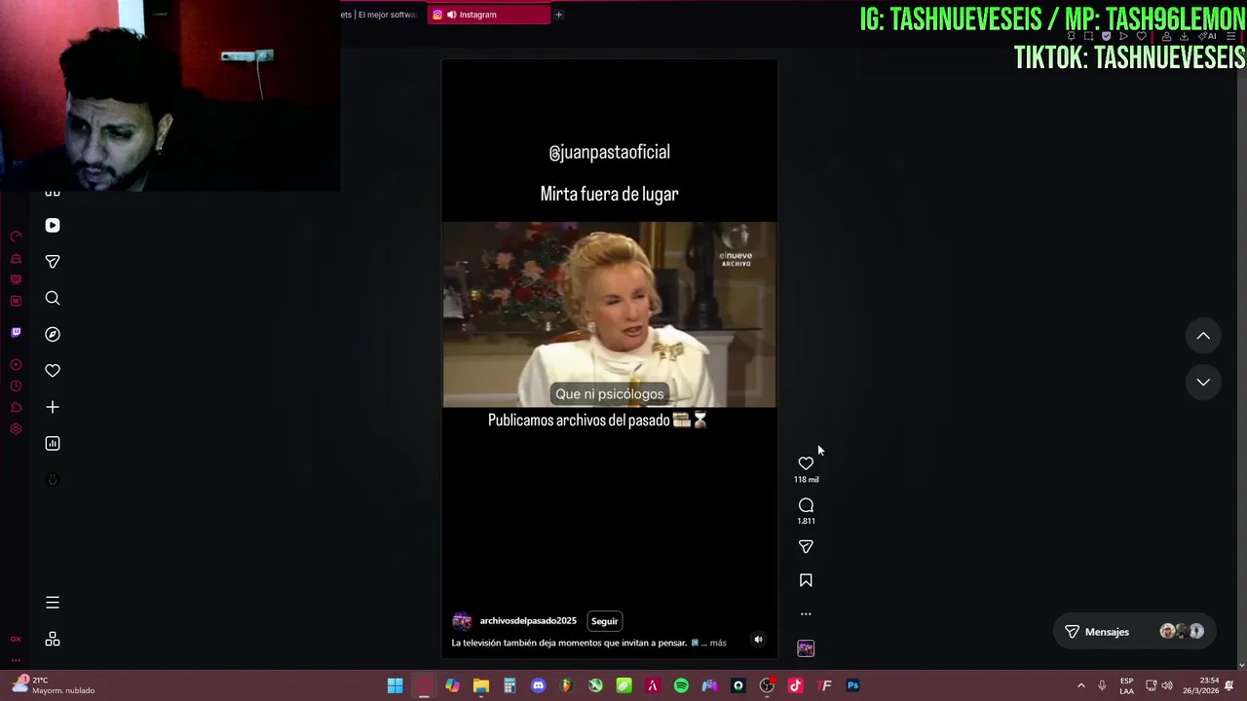The height and width of the screenshot is (701, 1247).
Task: Open the Mensajes floating button
Action: (x=1133, y=632)
